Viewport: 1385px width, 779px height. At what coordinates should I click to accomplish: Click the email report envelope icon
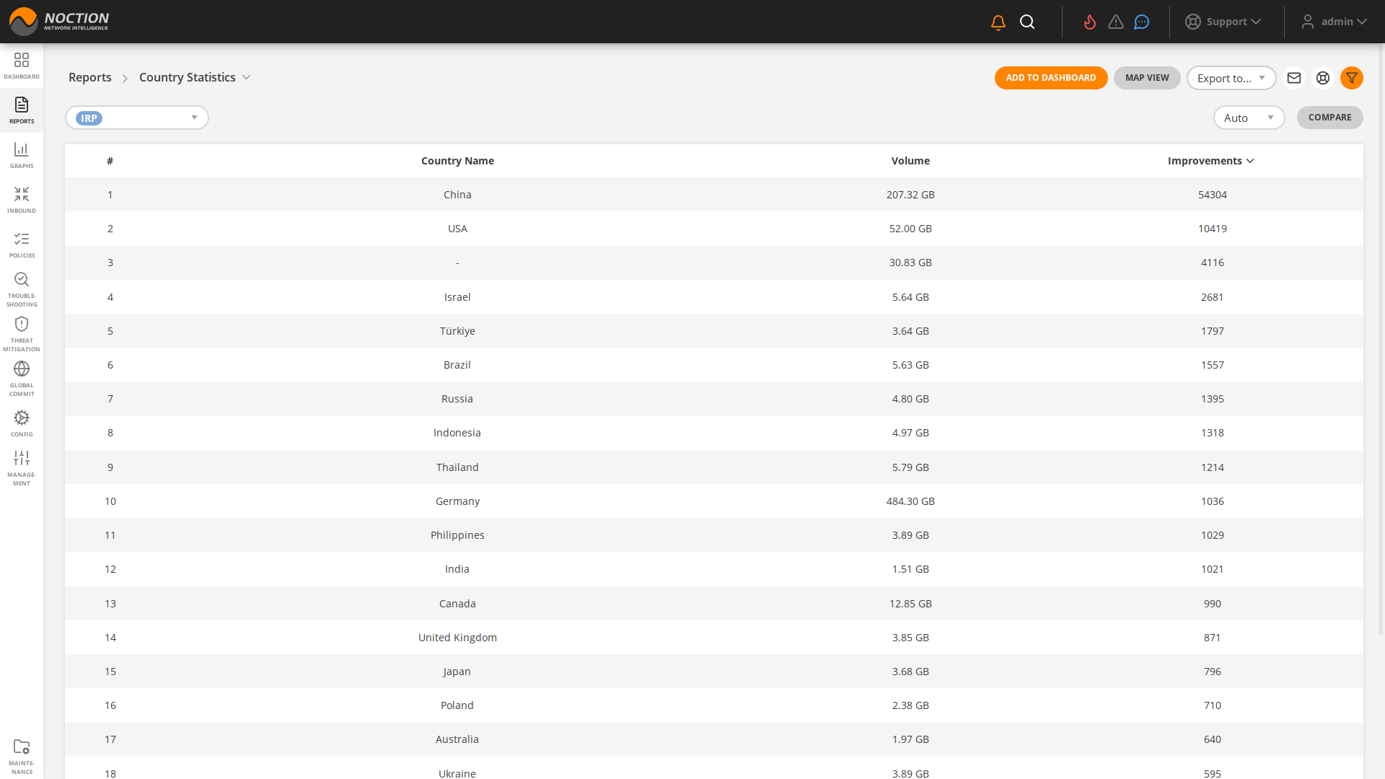[1294, 78]
